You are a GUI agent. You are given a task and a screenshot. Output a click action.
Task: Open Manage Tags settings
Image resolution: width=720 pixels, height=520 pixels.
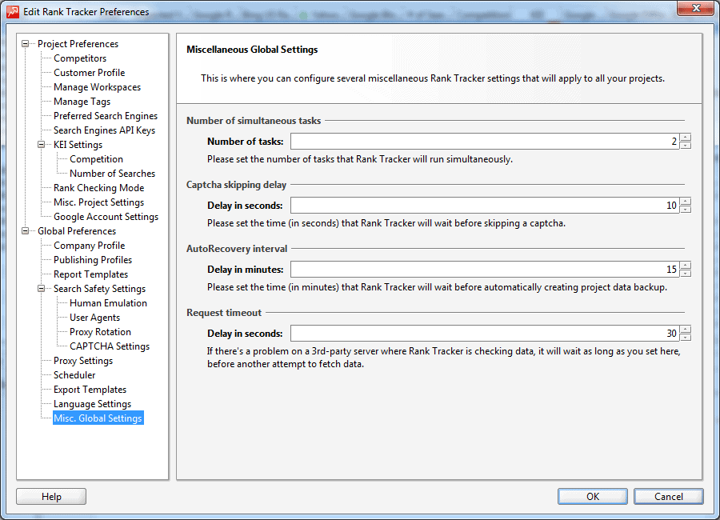tap(82, 102)
